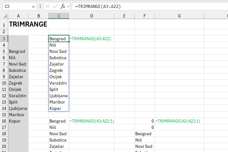Select cell C3 containing Beograd
Viewport: 228px width, 152px height.
click(x=59, y=39)
